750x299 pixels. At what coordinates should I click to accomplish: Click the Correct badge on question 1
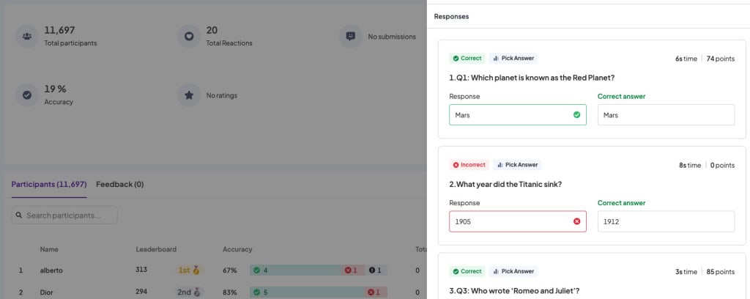point(467,58)
